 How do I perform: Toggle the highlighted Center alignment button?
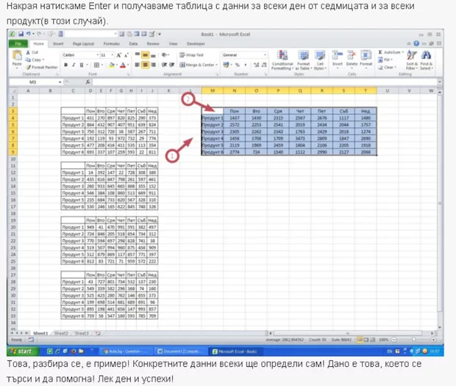pos(145,65)
